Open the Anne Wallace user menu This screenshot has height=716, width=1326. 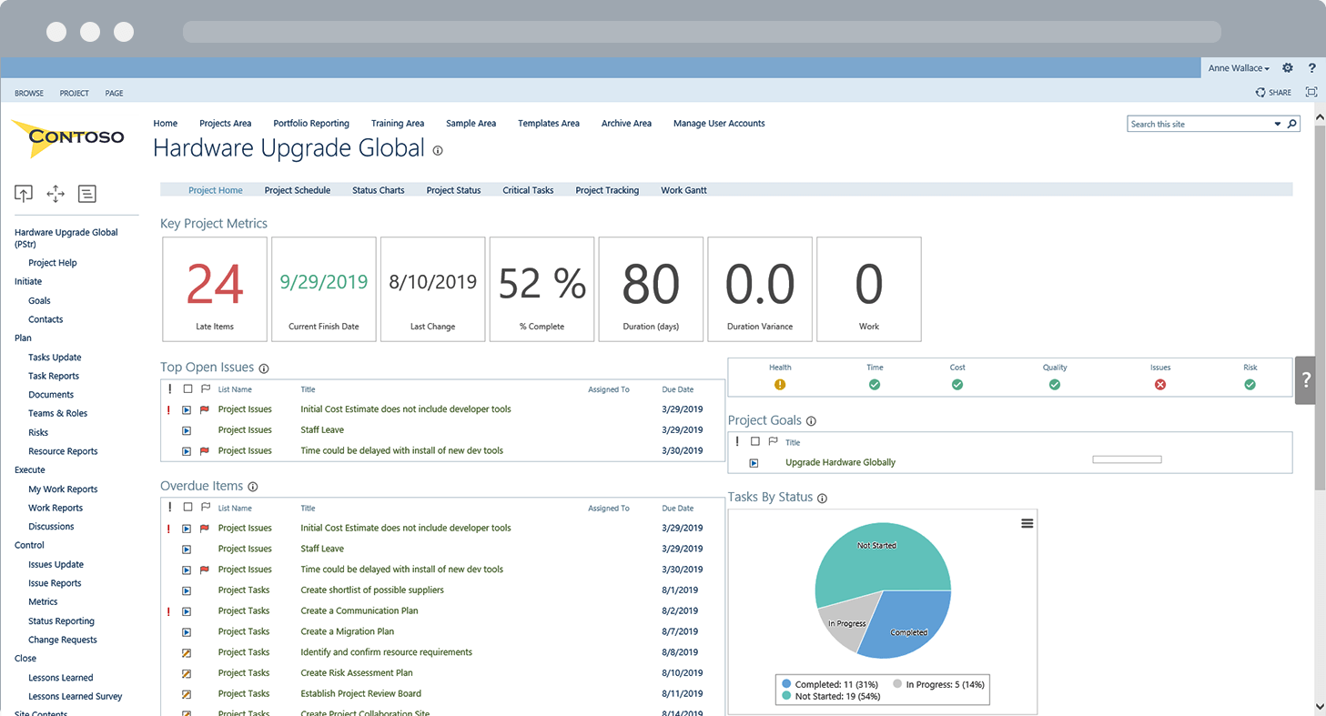(1238, 67)
